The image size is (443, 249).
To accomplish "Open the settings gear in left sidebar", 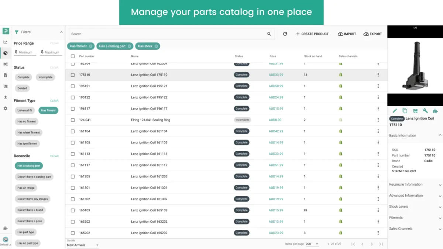I will point(6,108).
